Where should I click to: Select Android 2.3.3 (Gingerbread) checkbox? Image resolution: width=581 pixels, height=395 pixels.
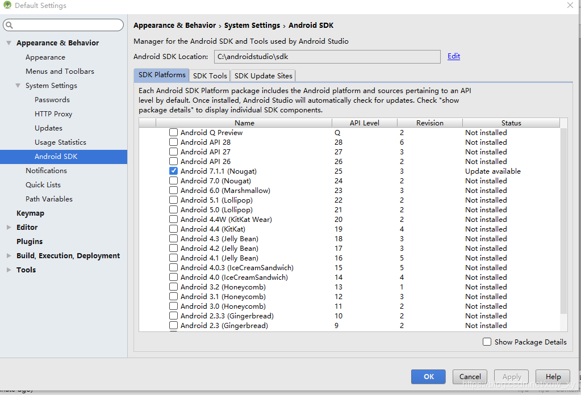(x=173, y=316)
